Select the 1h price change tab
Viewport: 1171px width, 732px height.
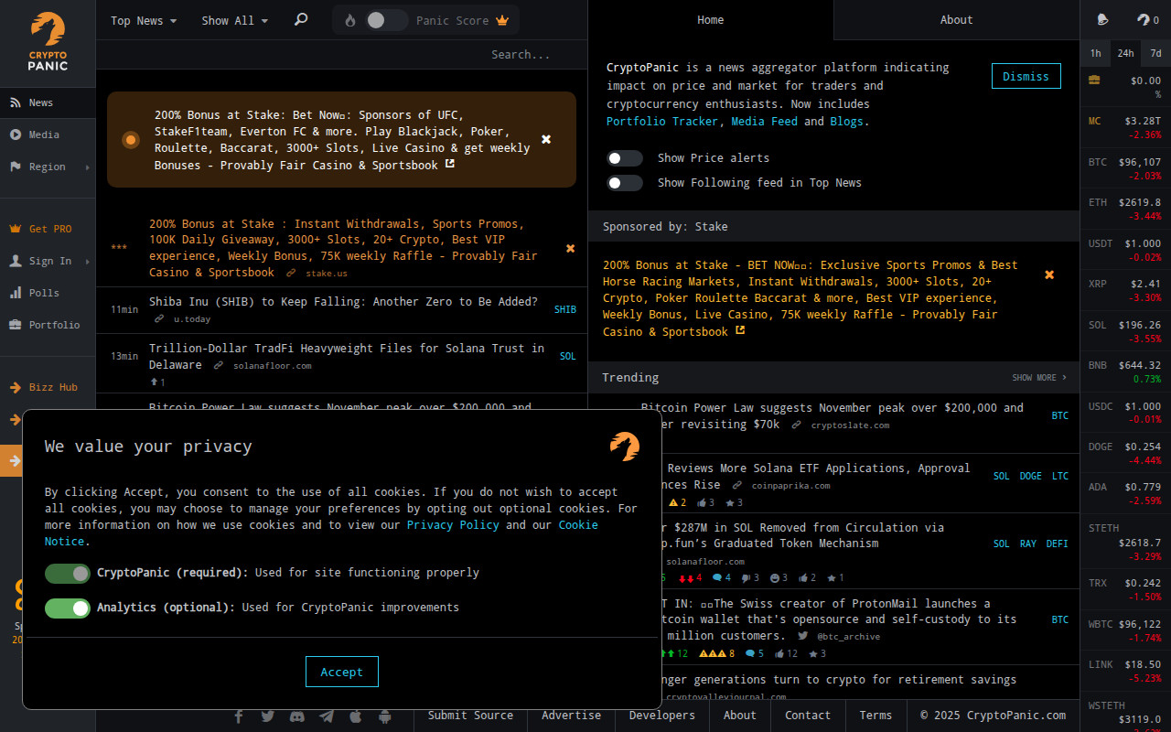coord(1095,53)
